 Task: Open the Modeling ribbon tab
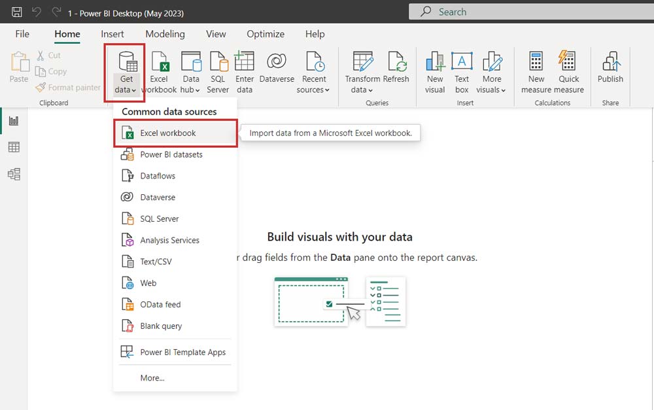click(165, 34)
